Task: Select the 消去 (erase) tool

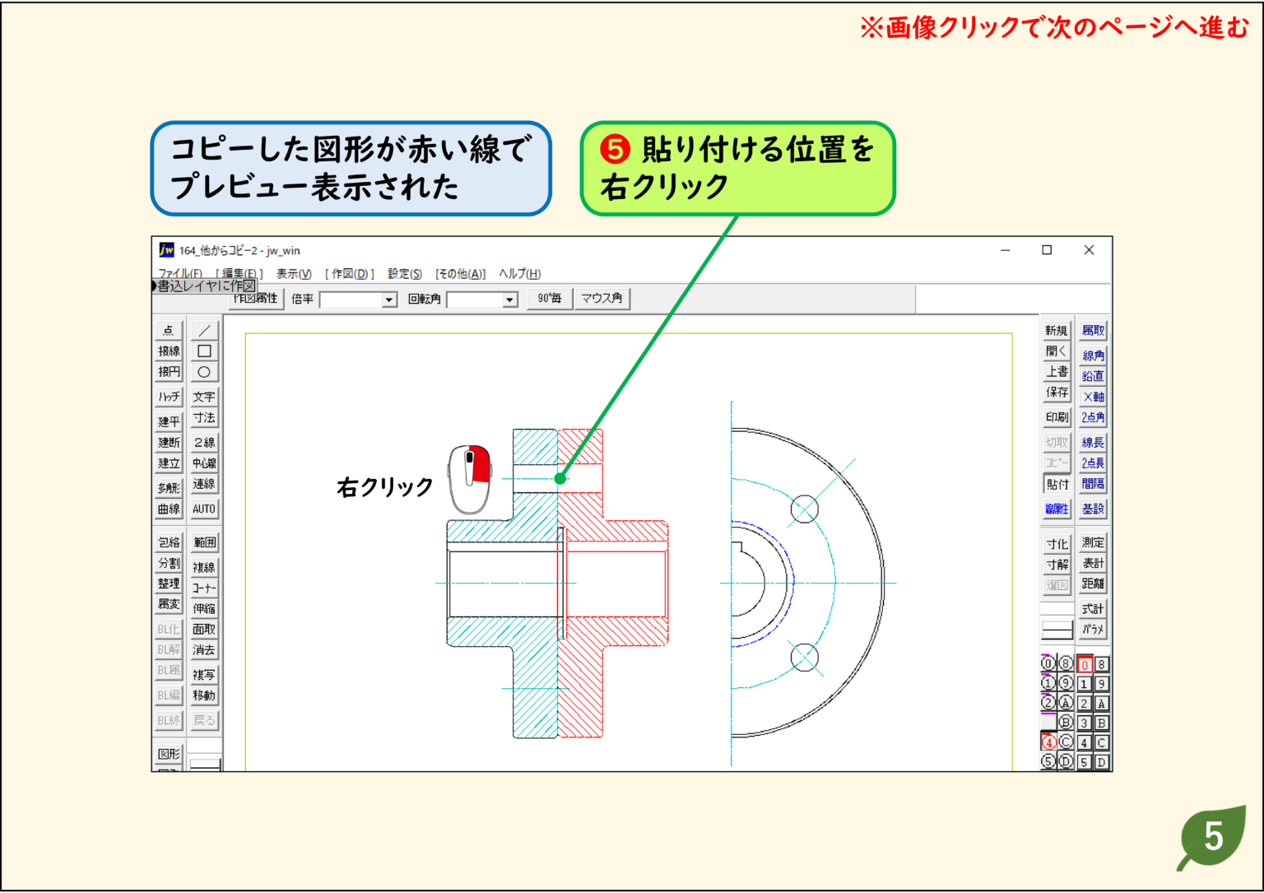Action: 203,650
